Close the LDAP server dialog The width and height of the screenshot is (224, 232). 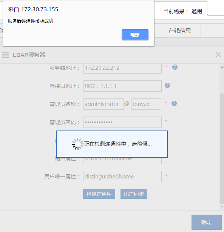point(218,55)
